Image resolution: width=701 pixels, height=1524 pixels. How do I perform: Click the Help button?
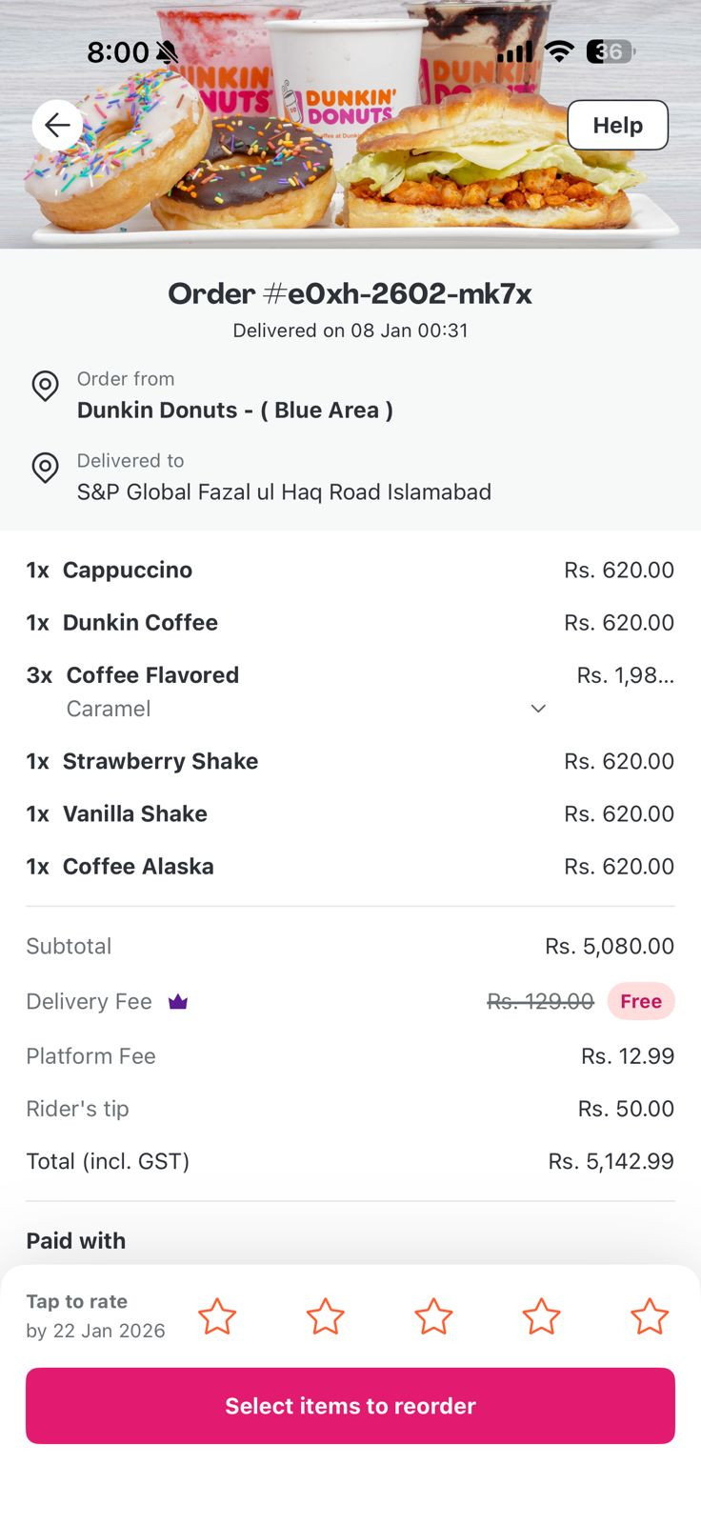point(617,125)
